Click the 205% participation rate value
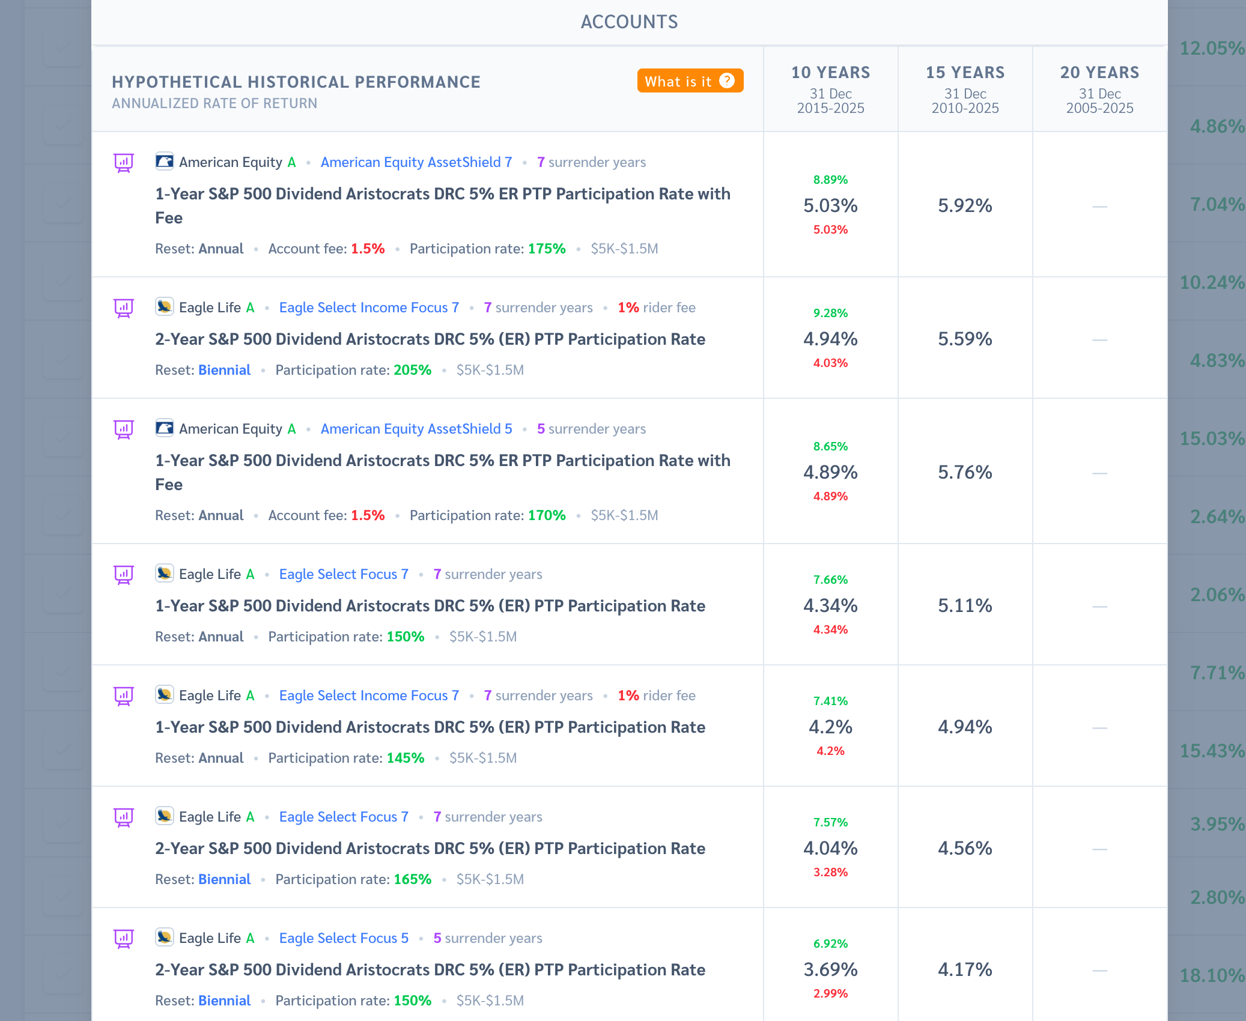This screenshot has width=1246, height=1021. [x=413, y=370]
